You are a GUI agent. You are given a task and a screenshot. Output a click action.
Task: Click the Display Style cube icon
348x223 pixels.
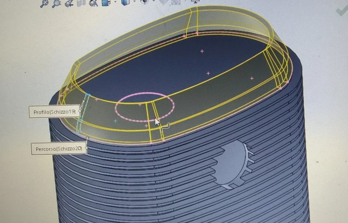click(x=126, y=2)
